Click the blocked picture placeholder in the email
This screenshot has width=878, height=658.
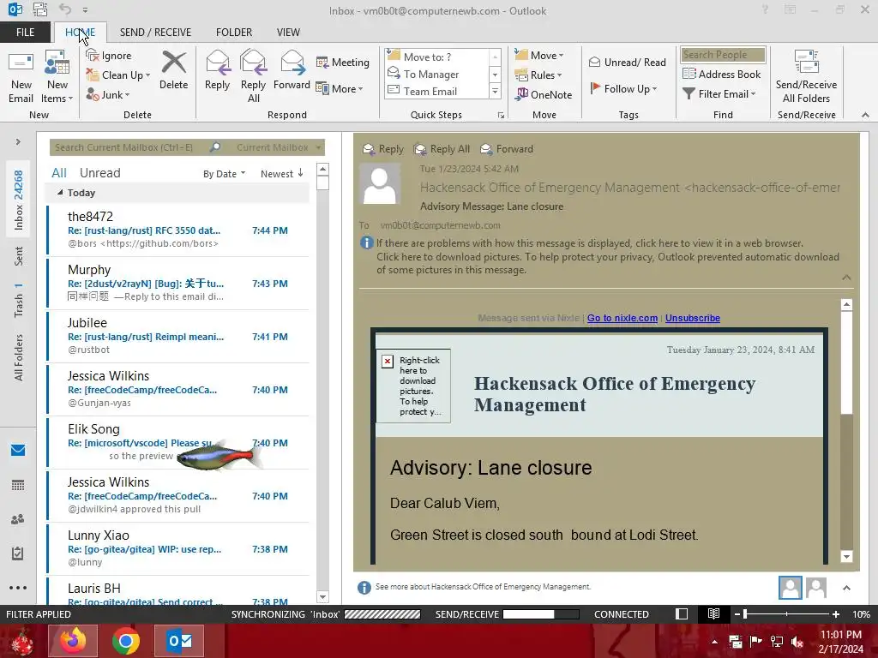(x=413, y=386)
